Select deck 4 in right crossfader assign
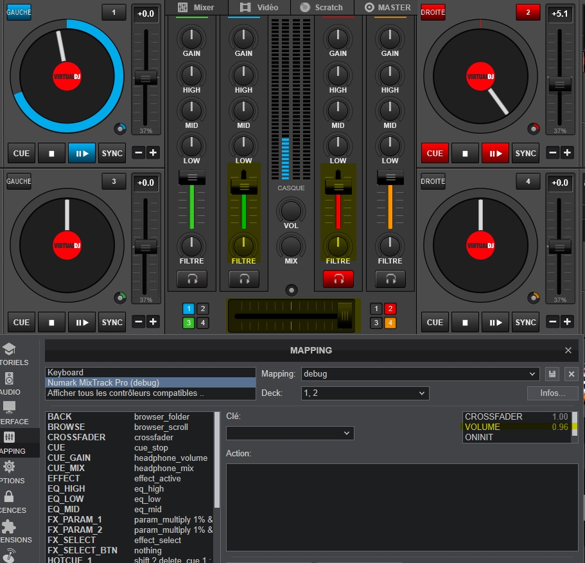This screenshot has width=585, height=563. coord(390,323)
